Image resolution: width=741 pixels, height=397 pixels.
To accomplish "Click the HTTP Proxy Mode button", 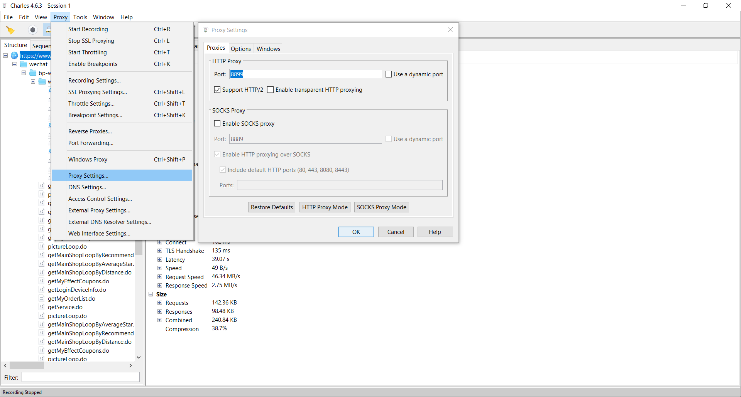I will pos(325,207).
